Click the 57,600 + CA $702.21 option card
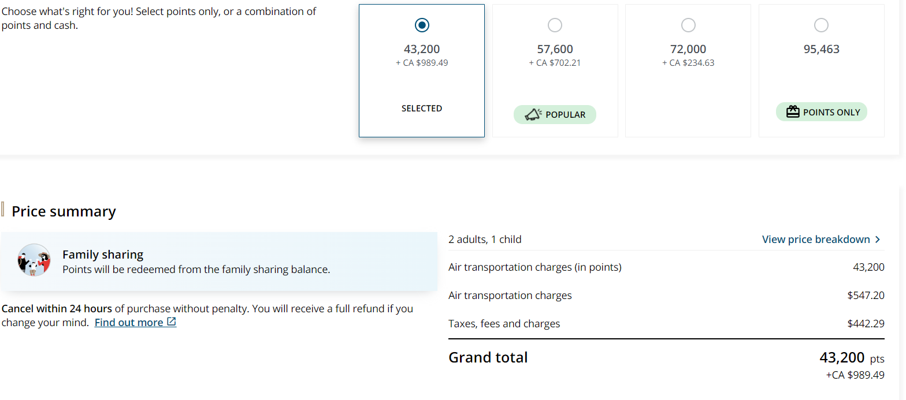 click(555, 70)
